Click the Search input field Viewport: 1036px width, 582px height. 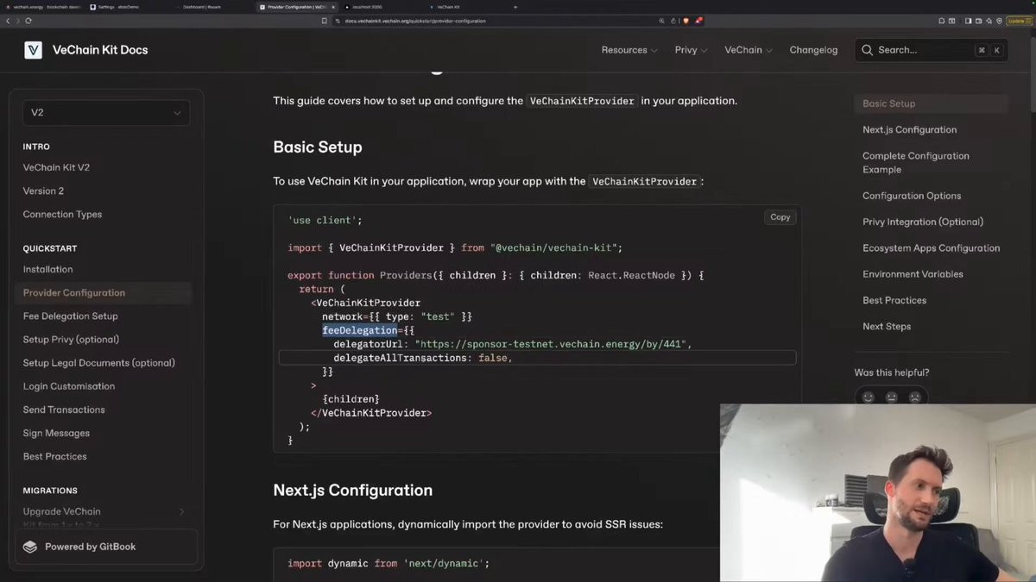pos(931,50)
